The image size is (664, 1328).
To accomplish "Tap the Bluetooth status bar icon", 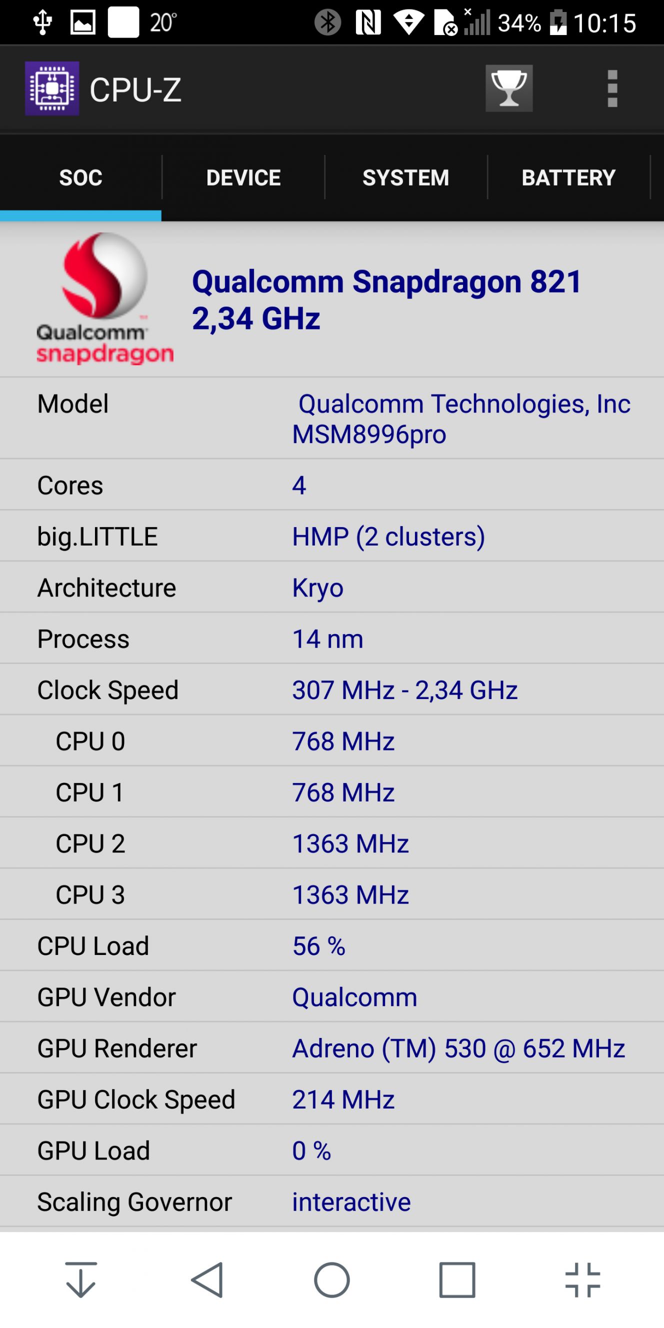I will pyautogui.click(x=328, y=22).
